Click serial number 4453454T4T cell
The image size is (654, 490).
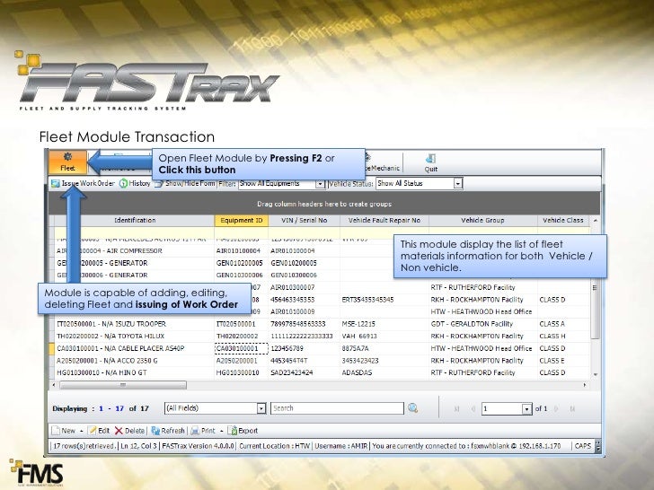(304, 361)
